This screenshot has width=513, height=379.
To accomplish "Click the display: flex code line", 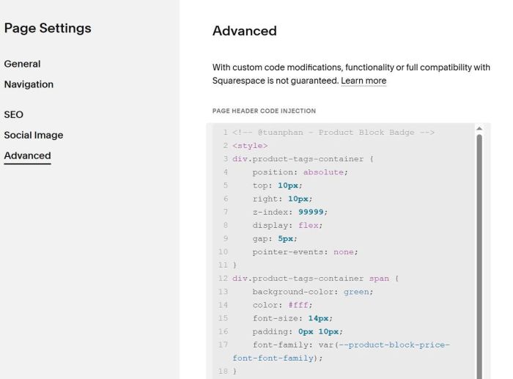I will coord(287,226).
